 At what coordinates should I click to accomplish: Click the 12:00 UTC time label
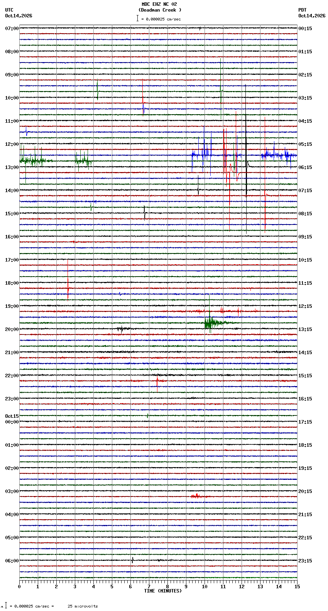point(12,144)
